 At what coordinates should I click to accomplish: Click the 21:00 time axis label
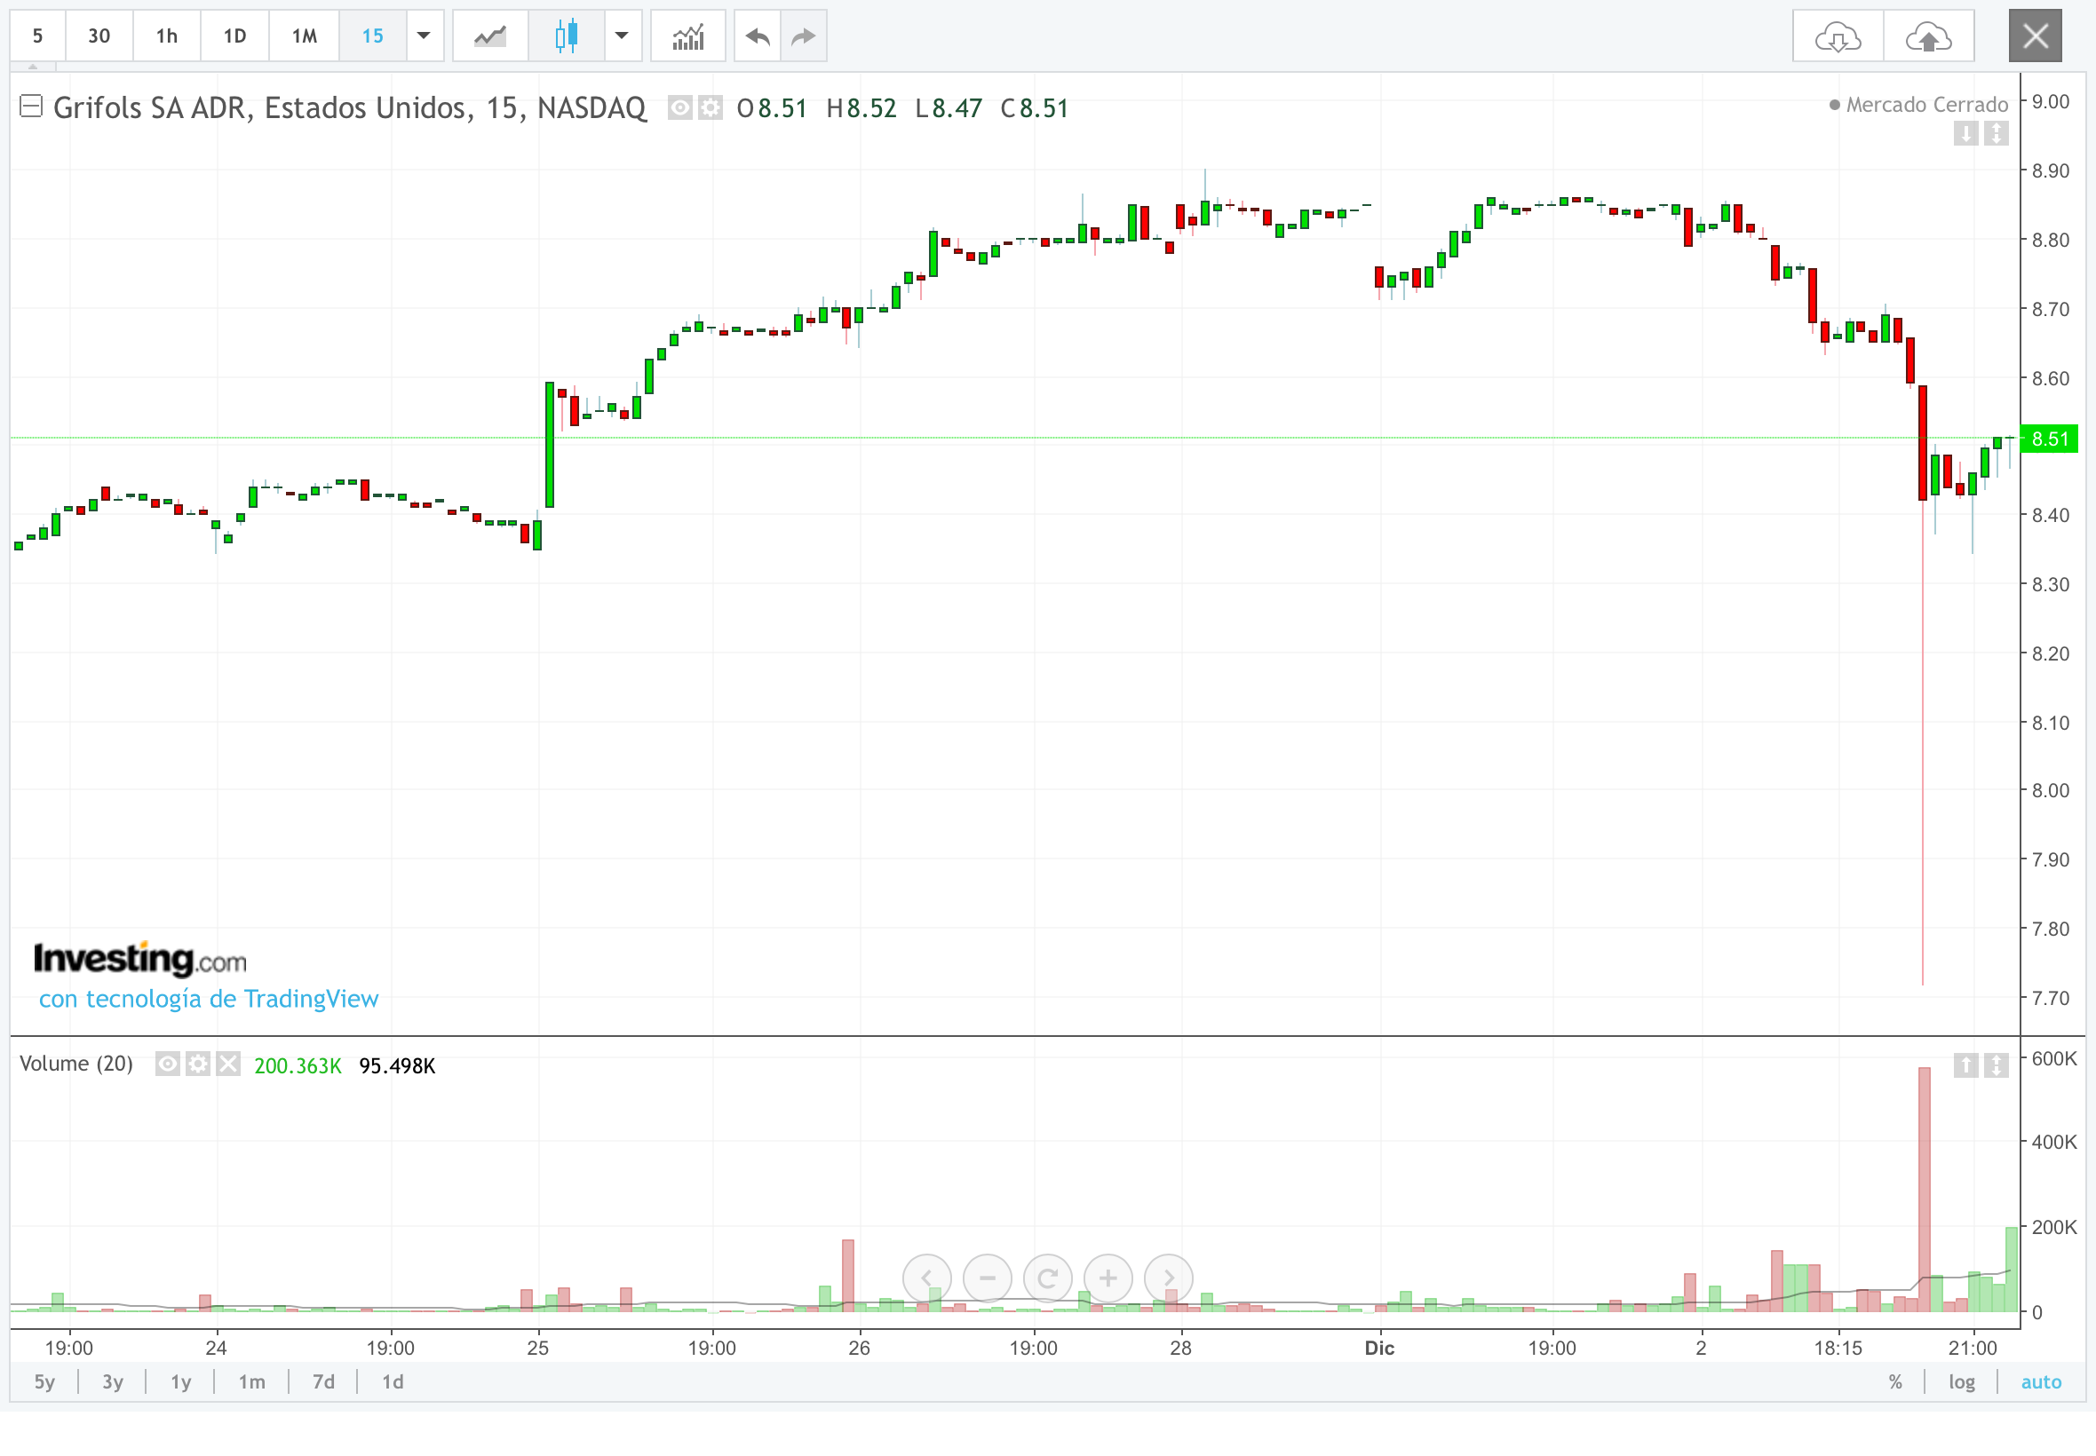(1973, 1348)
